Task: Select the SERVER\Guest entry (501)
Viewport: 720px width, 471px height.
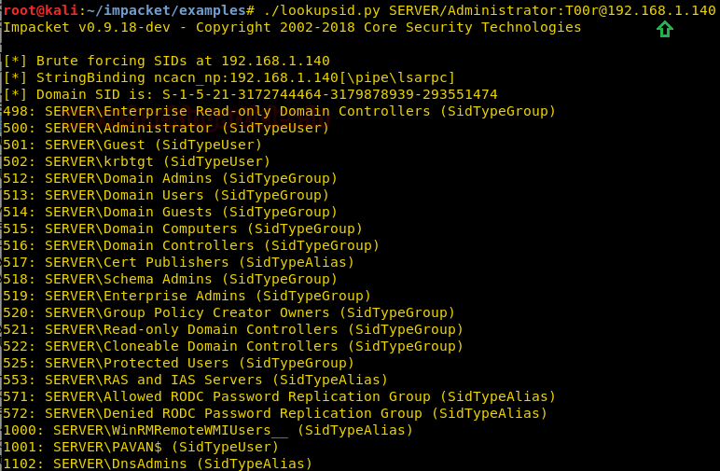Action: tap(132, 145)
